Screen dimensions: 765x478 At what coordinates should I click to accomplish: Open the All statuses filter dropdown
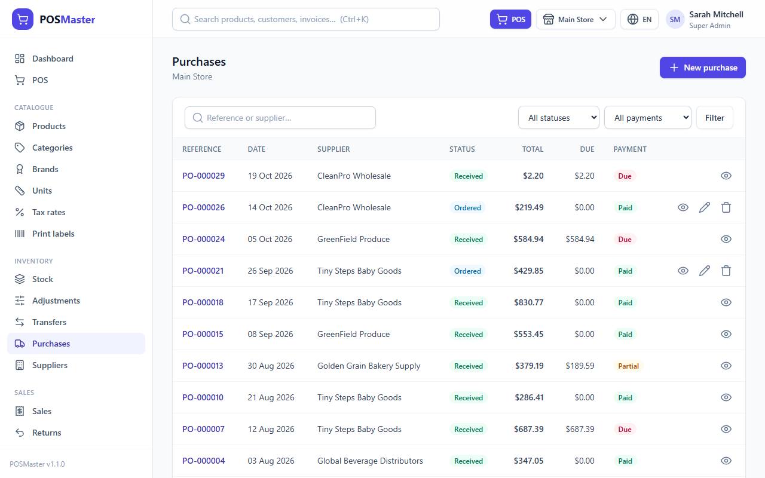[559, 118]
